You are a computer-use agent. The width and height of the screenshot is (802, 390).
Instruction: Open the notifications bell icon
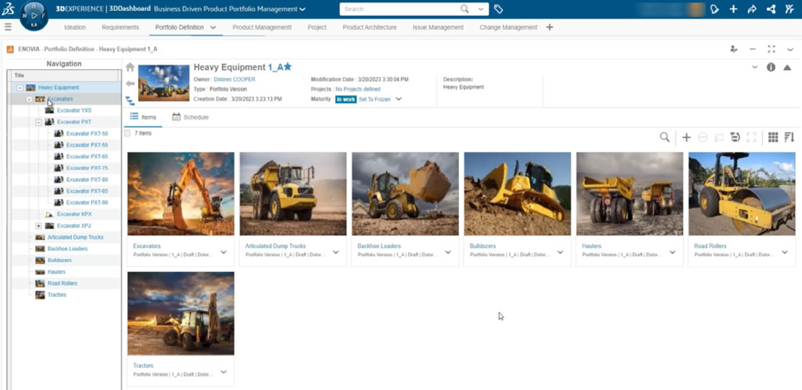pos(714,9)
